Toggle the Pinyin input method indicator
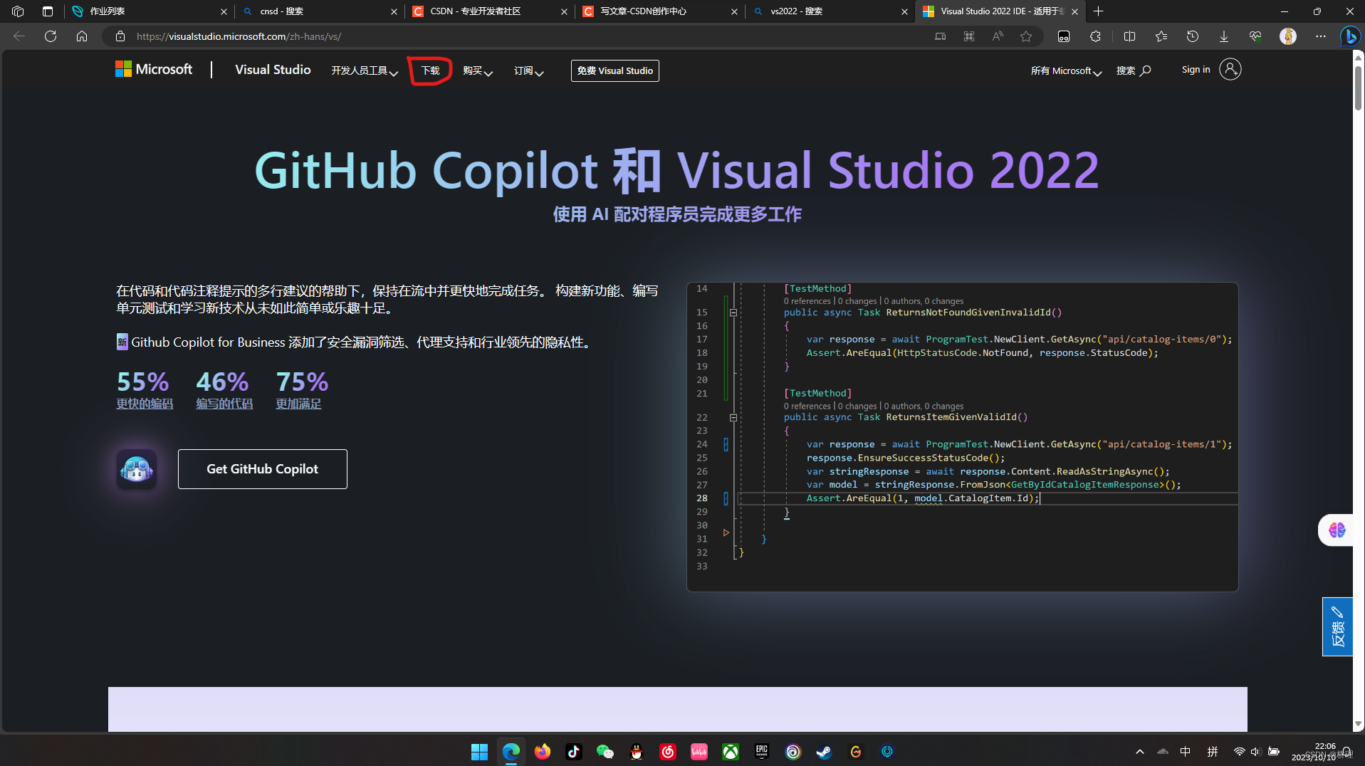This screenshot has width=1365, height=766. [1213, 751]
